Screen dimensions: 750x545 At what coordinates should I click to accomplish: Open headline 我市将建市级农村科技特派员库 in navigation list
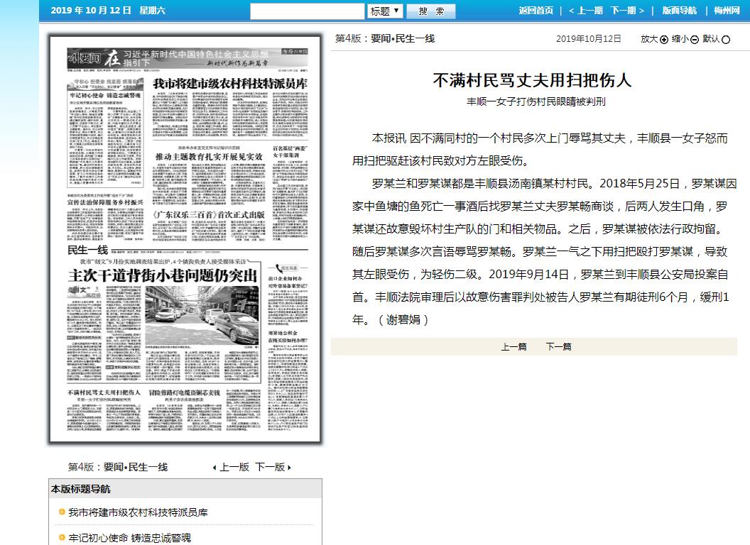138,512
